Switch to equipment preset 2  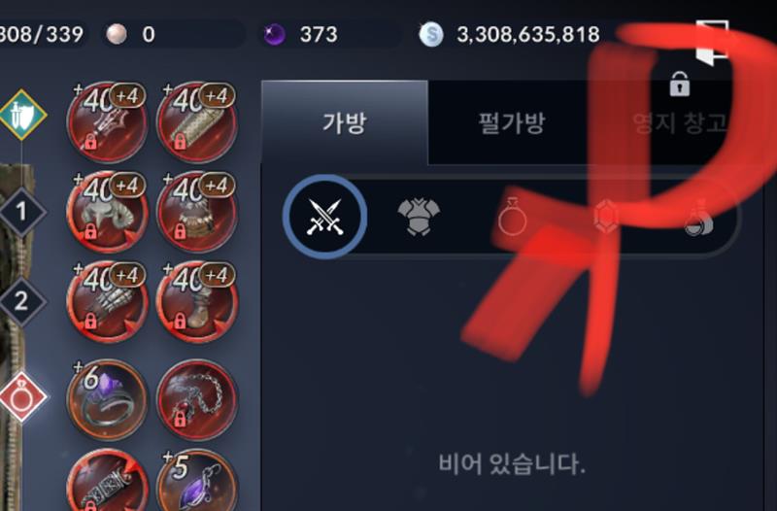[x=21, y=301]
